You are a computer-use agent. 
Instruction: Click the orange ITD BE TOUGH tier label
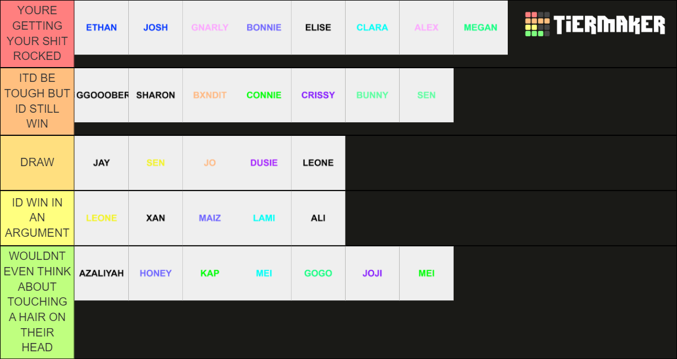[37, 95]
